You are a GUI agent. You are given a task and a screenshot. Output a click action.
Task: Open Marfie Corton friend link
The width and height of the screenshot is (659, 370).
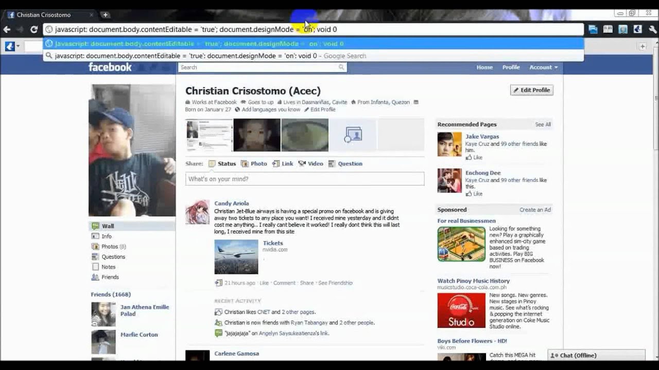point(139,335)
